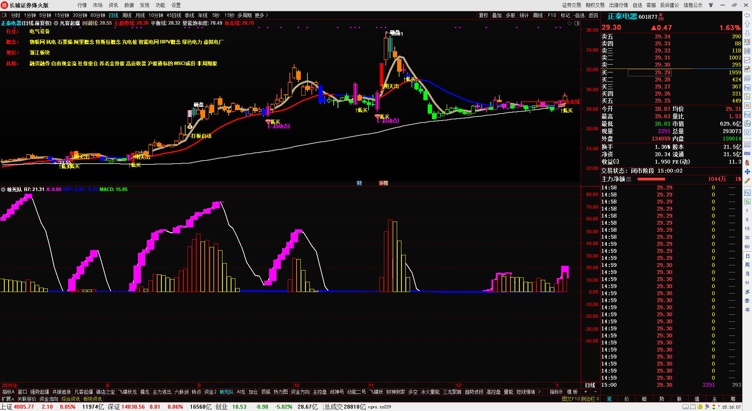This screenshot has height=411, width=752.
Task: Open the 功能 menu
Action: click(161, 5)
